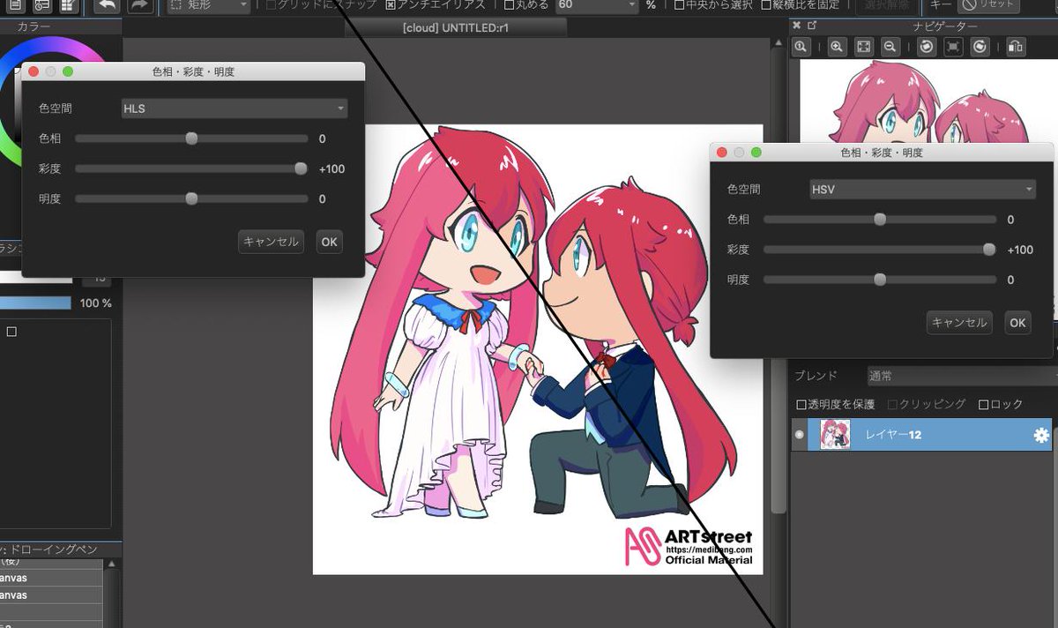The height and width of the screenshot is (628, 1058).
Task: Click the レイヤー12 layer thumbnail
Action: [835, 435]
